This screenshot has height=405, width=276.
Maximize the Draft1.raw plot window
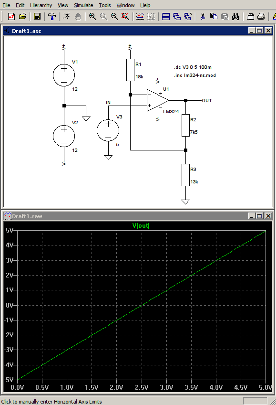click(x=260, y=216)
